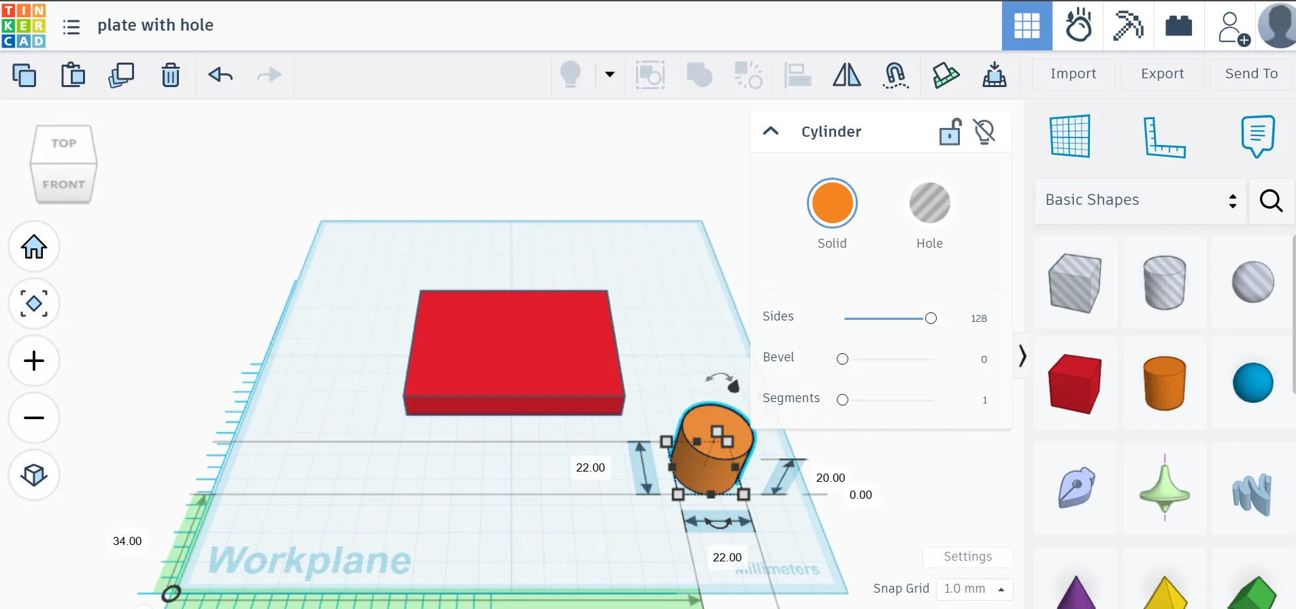This screenshot has width=1296, height=609.
Task: Collapse the Cylinder properties panel
Action: pos(771,131)
